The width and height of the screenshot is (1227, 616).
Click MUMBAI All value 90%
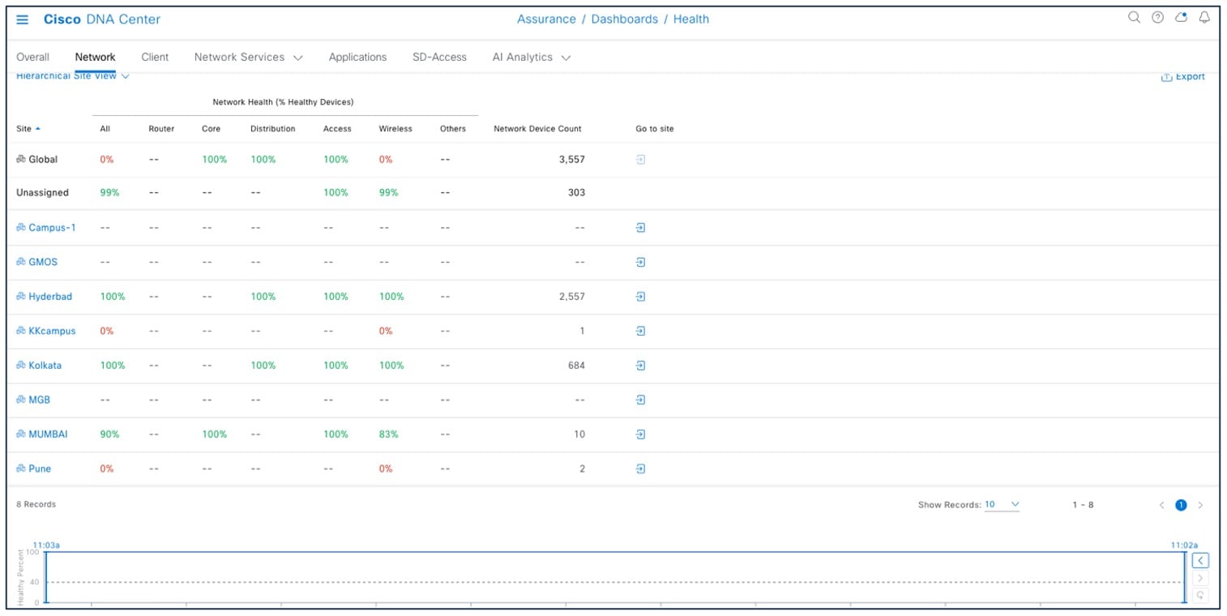click(x=109, y=434)
